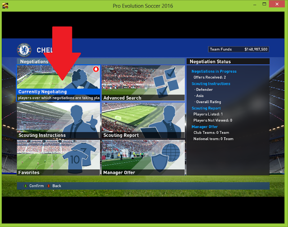Open the Favorites tile label
Image resolution: width=288 pixels, height=227 pixels.
pos(29,173)
